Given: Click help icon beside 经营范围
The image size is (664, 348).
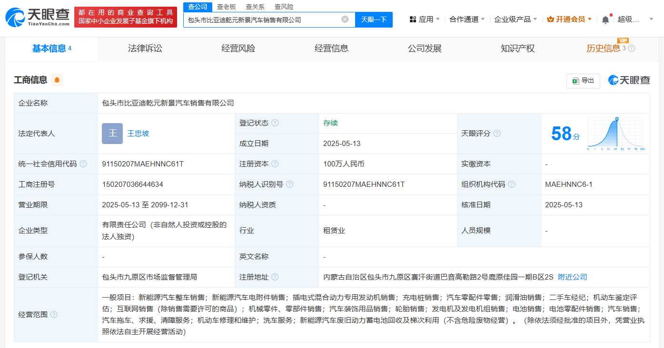Looking at the screenshot, I should point(54,315).
